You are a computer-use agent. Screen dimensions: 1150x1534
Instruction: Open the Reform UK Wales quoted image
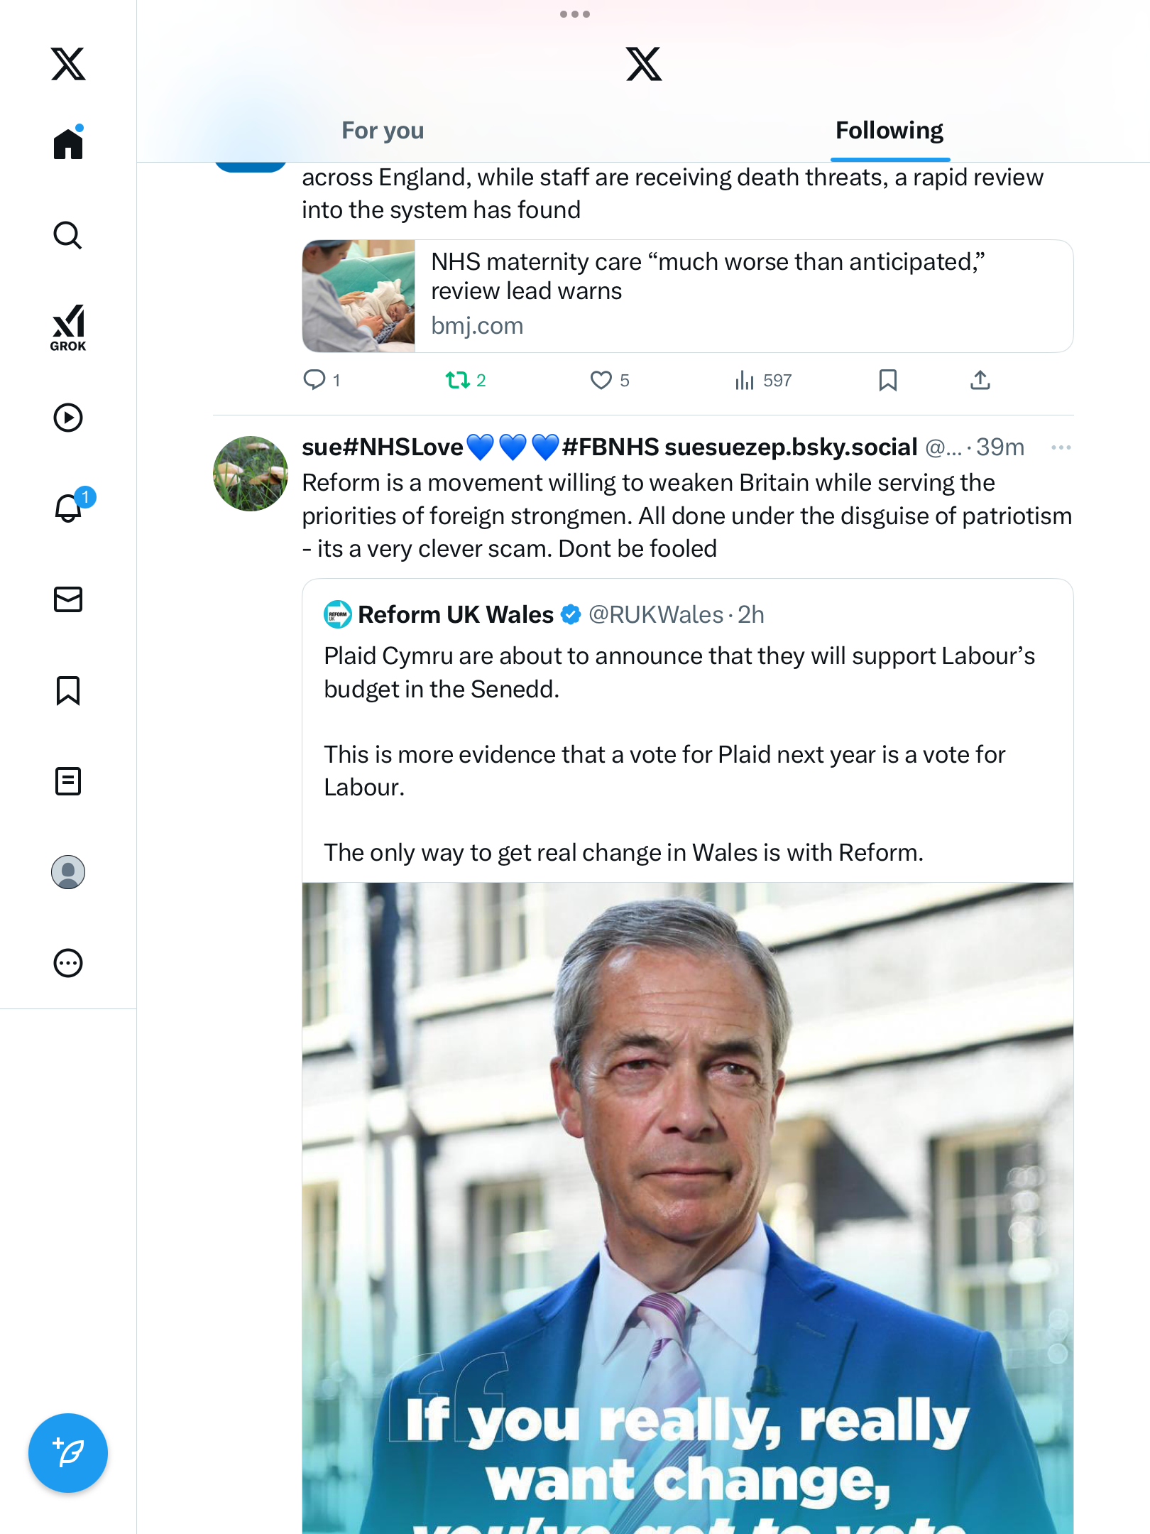(x=687, y=1207)
